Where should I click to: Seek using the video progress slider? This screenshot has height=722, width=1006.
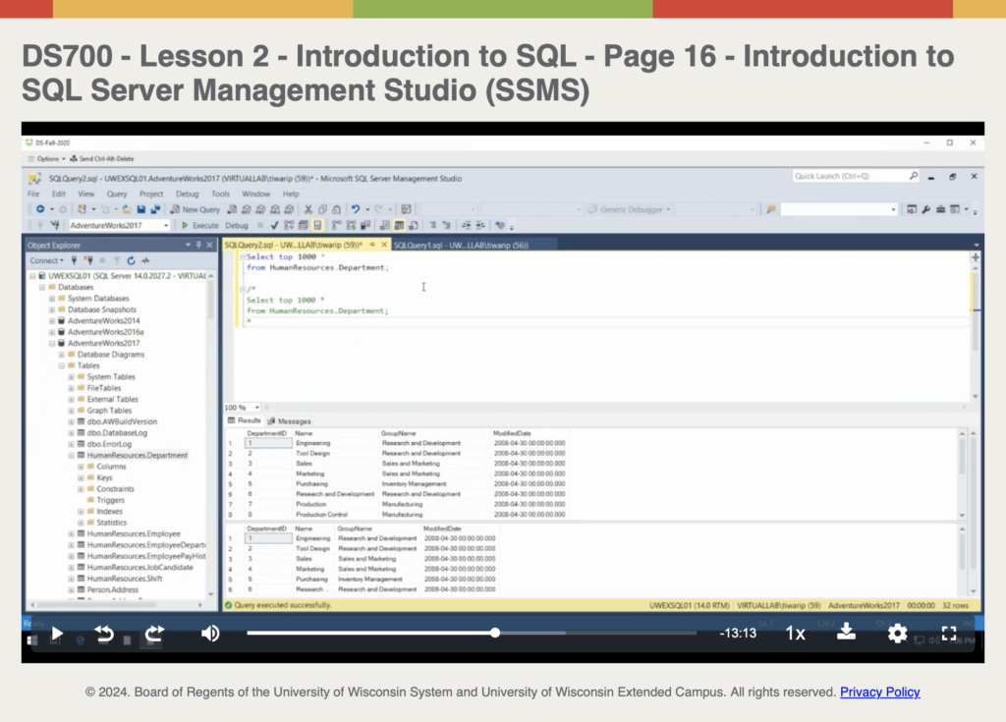point(496,632)
